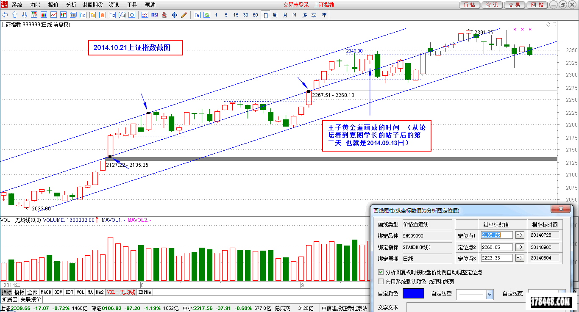Image resolution: width=579 pixels, height=312 pixels.
Task: Open the blue 自定颜色 color swatch
Action: [413, 293]
